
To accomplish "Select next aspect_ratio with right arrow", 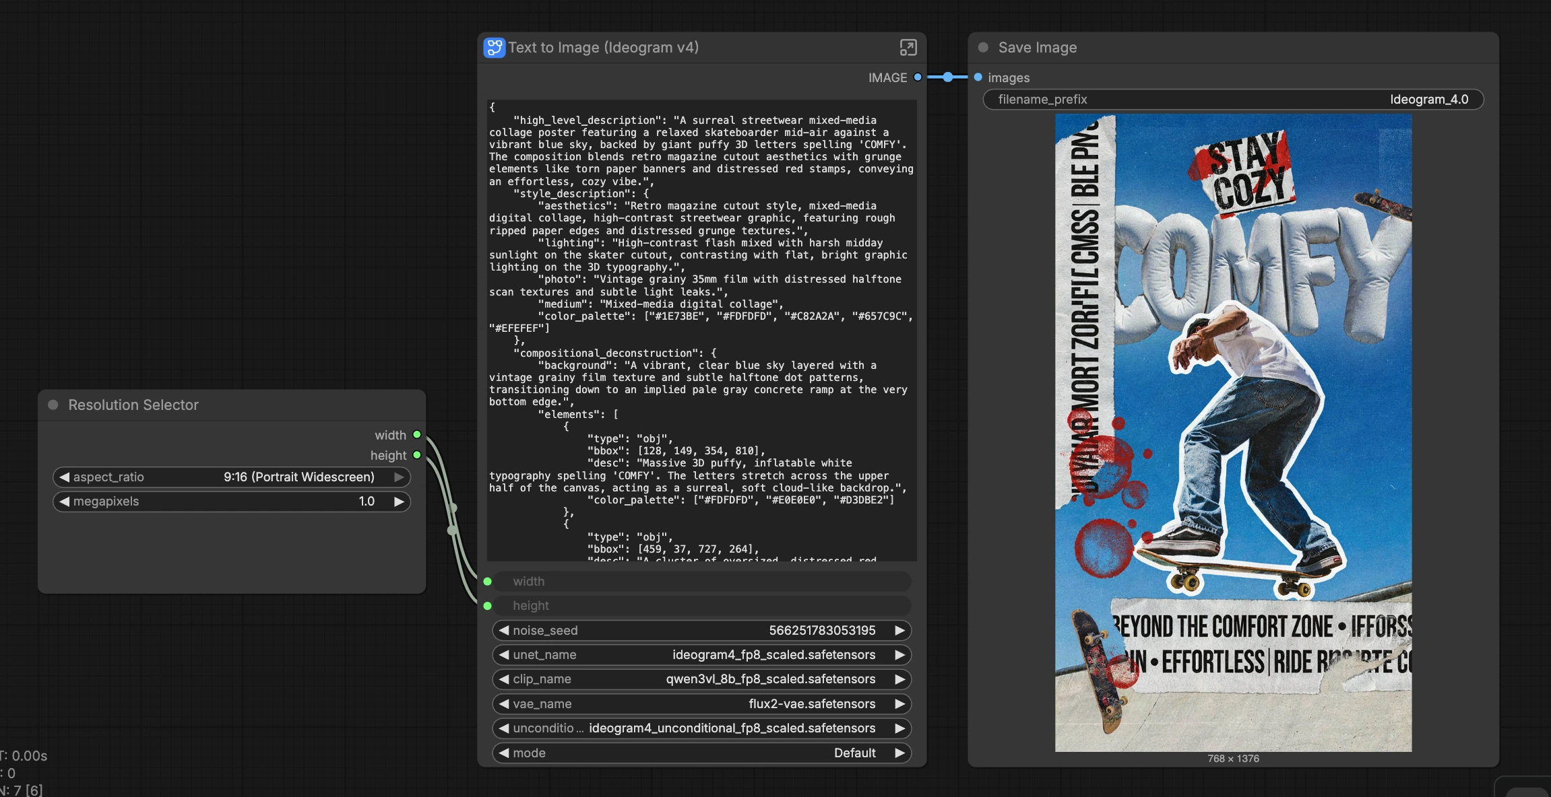I will pos(399,477).
